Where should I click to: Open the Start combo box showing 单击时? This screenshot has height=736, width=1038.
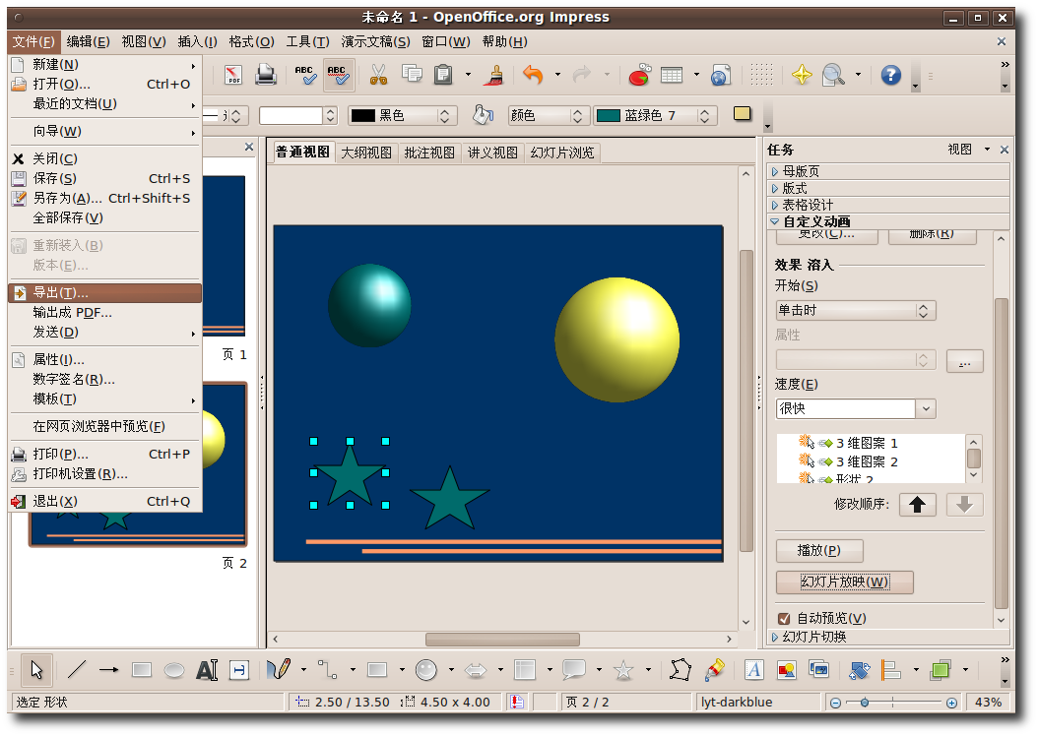tap(855, 310)
